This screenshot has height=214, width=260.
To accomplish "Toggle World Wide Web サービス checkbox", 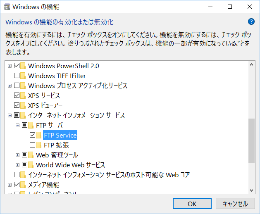I will [24, 165].
